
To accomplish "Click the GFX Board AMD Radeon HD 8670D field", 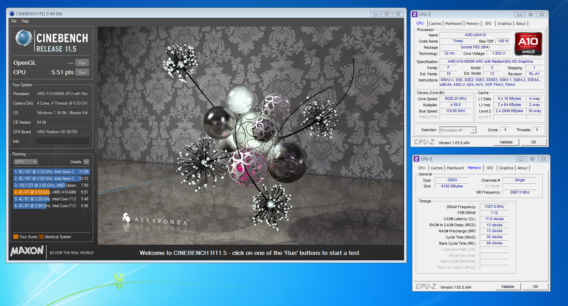I will point(62,132).
